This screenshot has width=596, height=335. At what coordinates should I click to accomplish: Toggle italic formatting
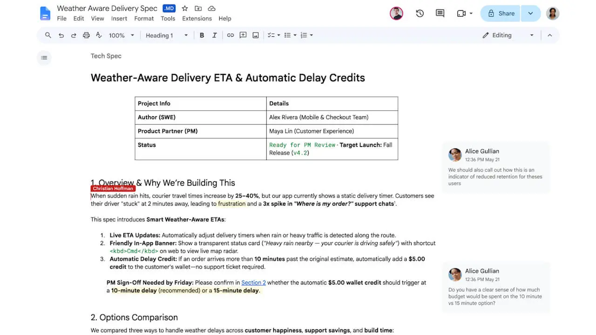click(x=215, y=35)
